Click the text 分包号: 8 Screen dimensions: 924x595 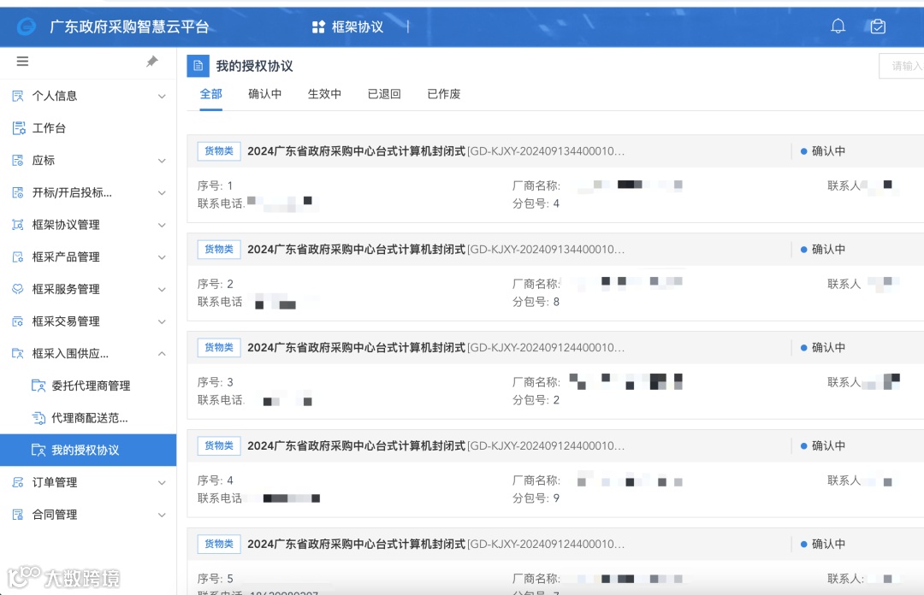tap(536, 303)
